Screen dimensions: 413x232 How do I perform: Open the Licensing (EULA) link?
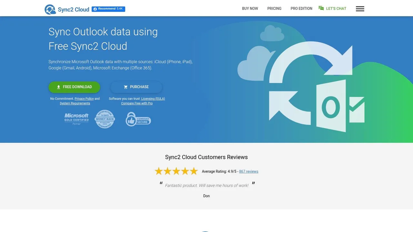(153, 99)
